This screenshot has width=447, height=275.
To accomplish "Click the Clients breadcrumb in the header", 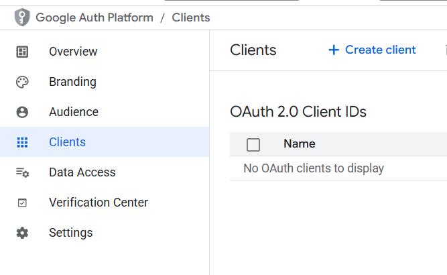I will pos(191,17).
